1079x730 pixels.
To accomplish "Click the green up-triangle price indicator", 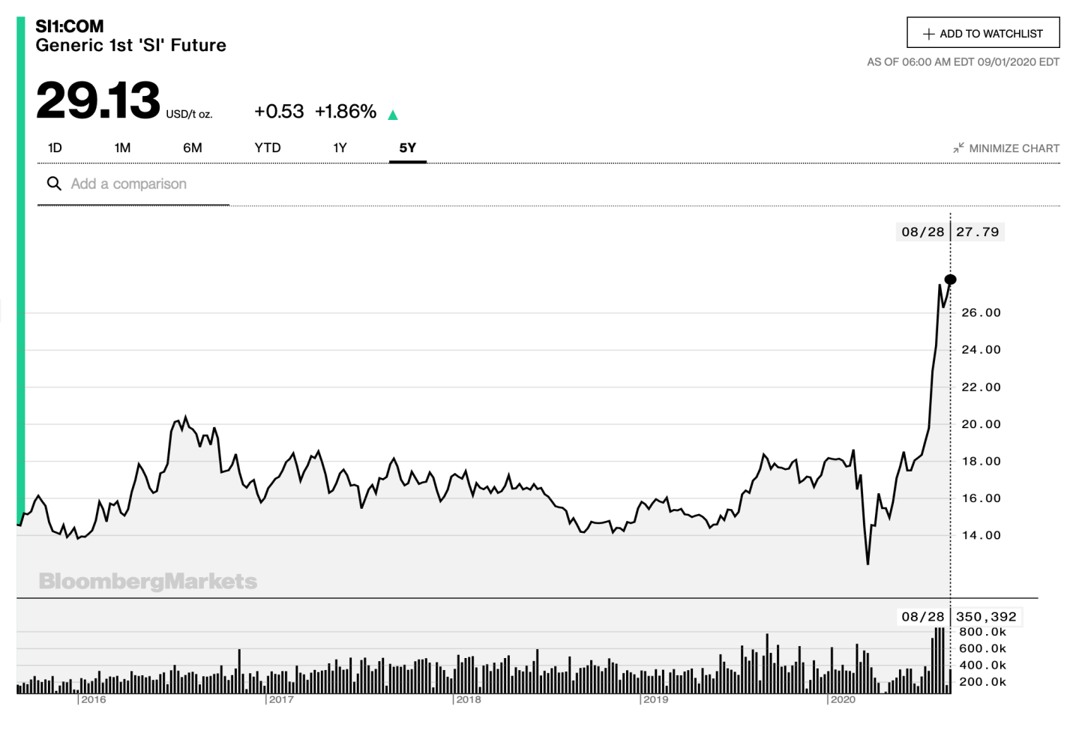I will point(392,115).
